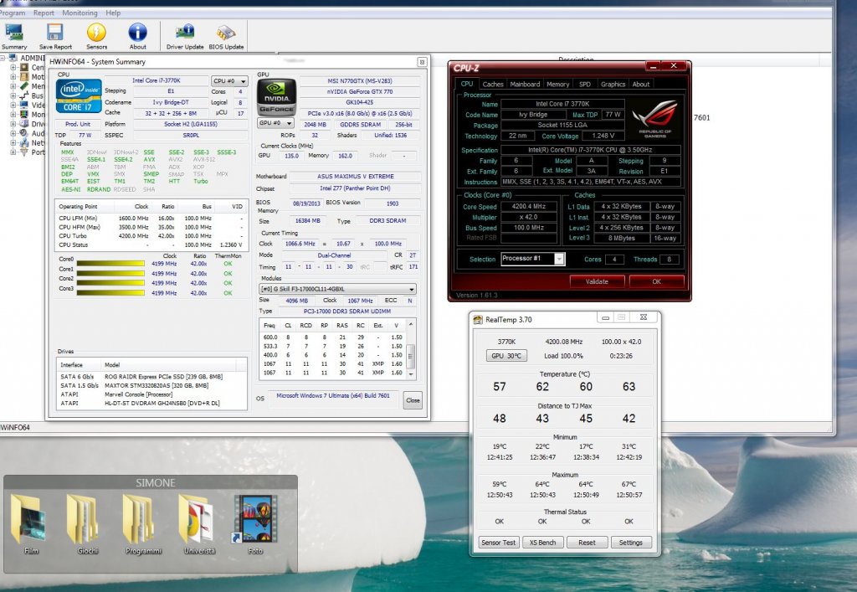Open the Summary toolbar icon

(13, 36)
